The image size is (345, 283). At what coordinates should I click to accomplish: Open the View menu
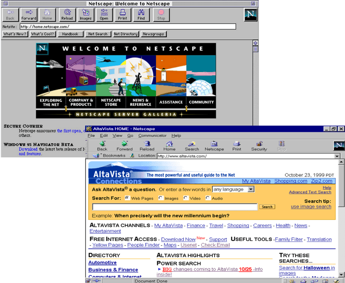pos(117,135)
